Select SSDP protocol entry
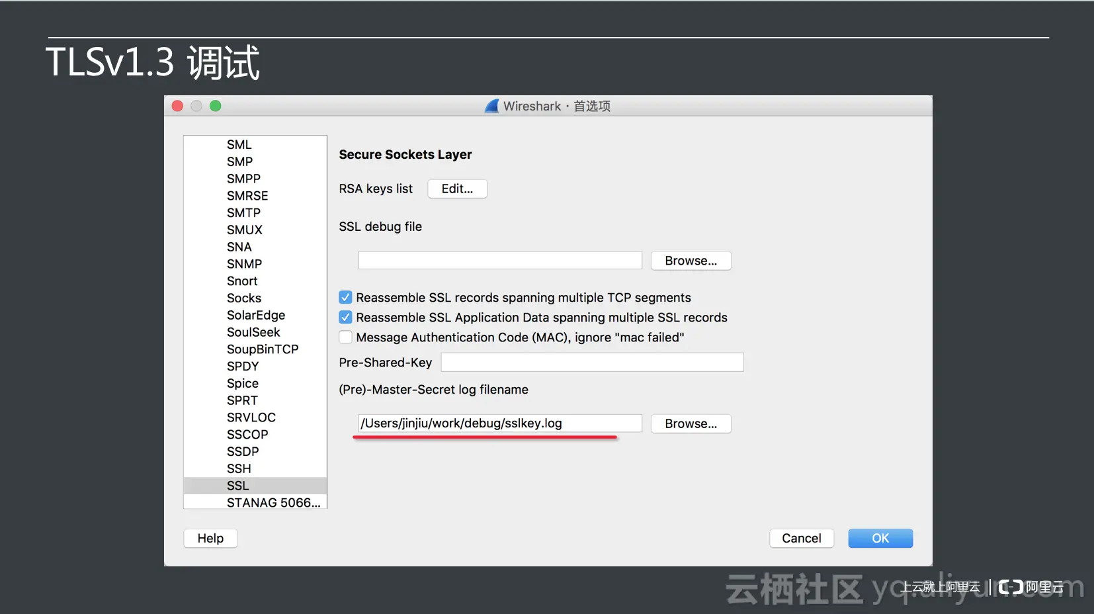This screenshot has height=614, width=1094. point(255,452)
